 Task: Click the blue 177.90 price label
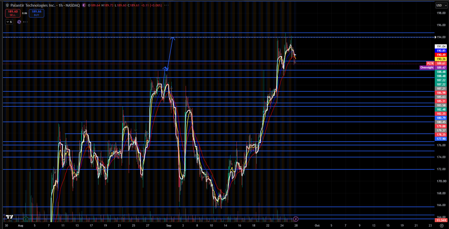click(440, 139)
